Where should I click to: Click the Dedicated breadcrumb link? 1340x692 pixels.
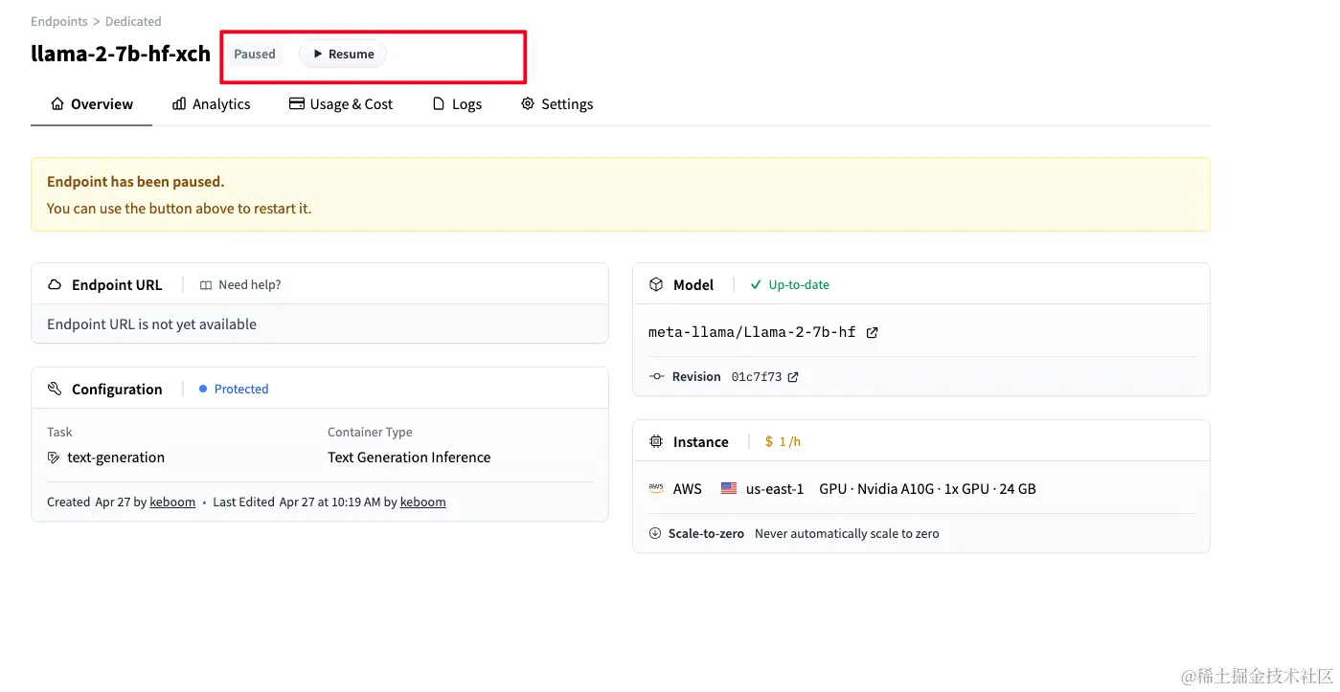point(133,21)
